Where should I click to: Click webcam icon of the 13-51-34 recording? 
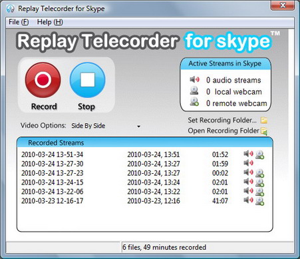(259, 154)
